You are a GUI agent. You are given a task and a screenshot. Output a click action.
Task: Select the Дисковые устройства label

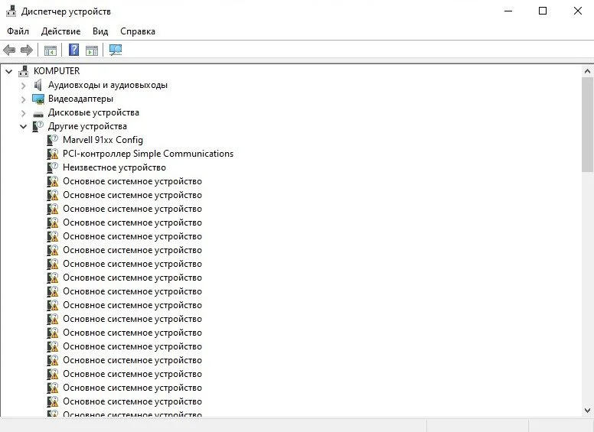tap(93, 112)
